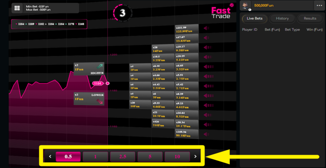Screen dimensions: 326x168
Task: Click the Player ID column header
Action: [250, 30]
